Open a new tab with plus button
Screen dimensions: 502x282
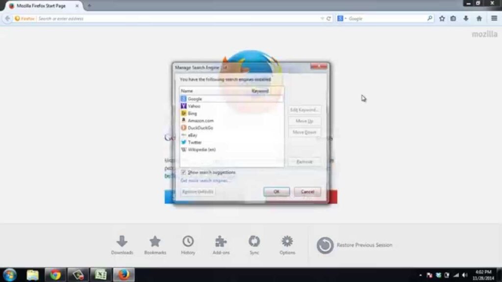coord(89,6)
